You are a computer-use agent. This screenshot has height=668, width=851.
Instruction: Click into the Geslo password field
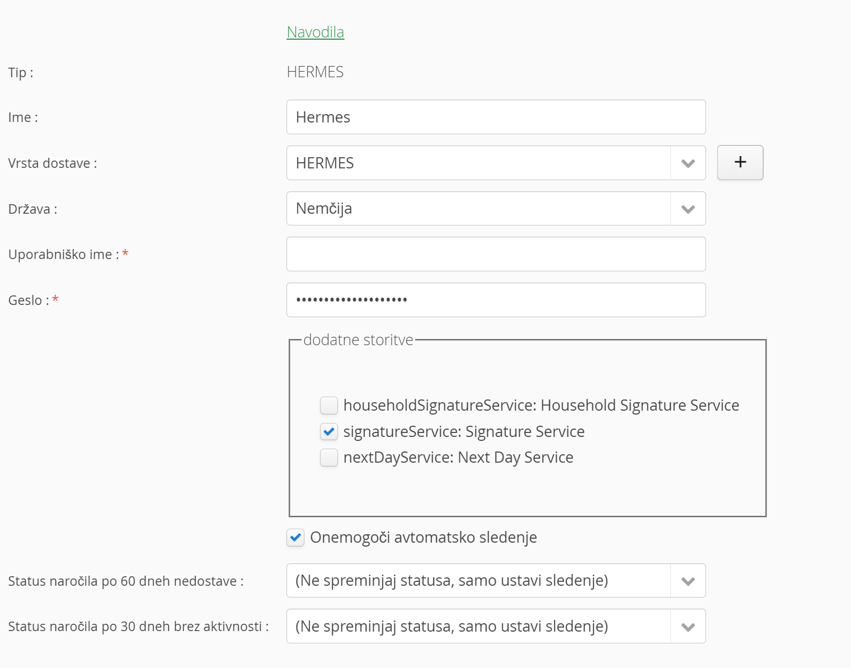[x=495, y=300]
